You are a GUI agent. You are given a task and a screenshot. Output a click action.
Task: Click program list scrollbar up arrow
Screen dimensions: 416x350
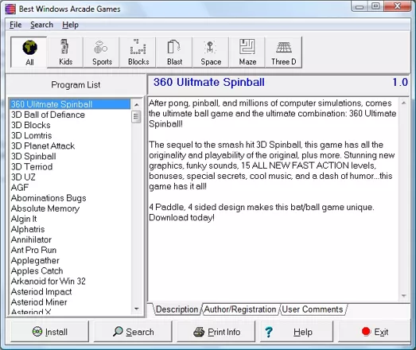coord(137,104)
